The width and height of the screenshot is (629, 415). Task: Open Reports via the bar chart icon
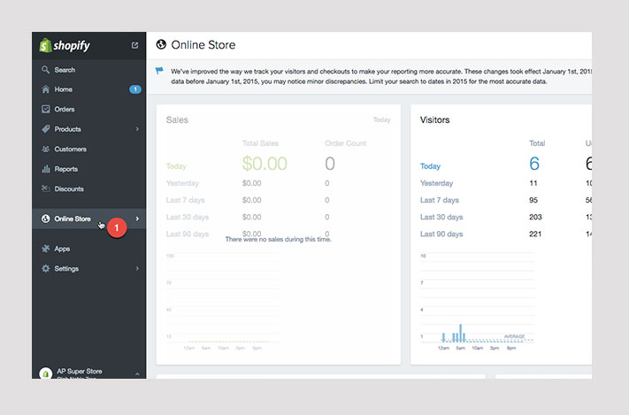45,169
